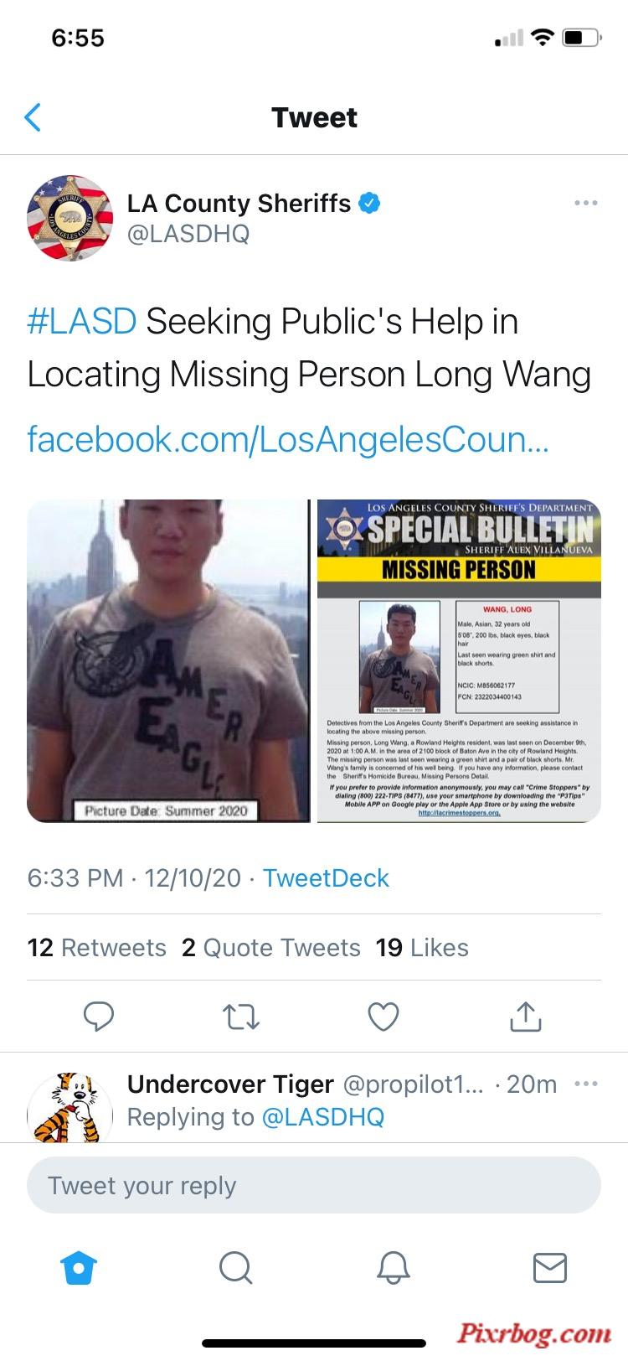Screen dimensions: 628x1361
Task: Open the Search tab
Action: pos(236,1268)
